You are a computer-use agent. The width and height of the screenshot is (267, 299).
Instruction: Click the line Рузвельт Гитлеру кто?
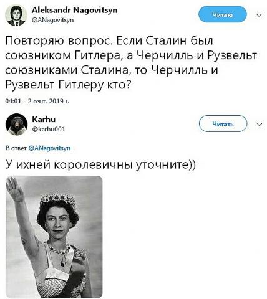(69, 84)
